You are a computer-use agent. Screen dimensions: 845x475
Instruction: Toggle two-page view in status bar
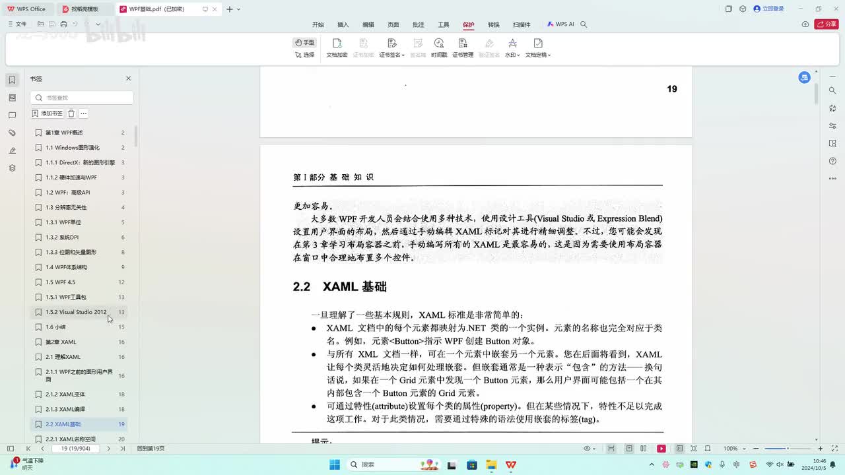click(x=643, y=449)
